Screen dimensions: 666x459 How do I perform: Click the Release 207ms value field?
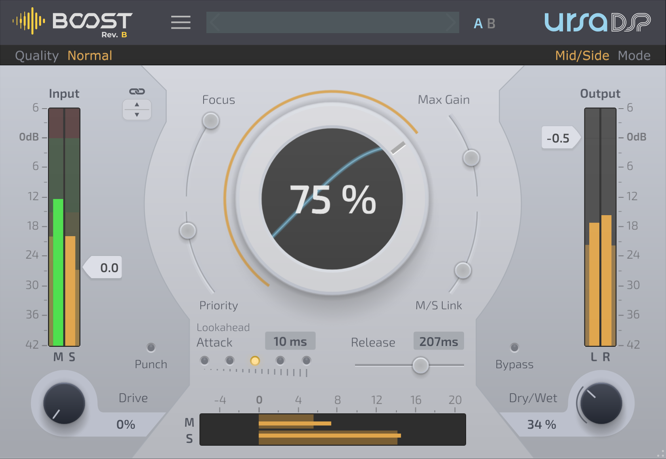439,342
